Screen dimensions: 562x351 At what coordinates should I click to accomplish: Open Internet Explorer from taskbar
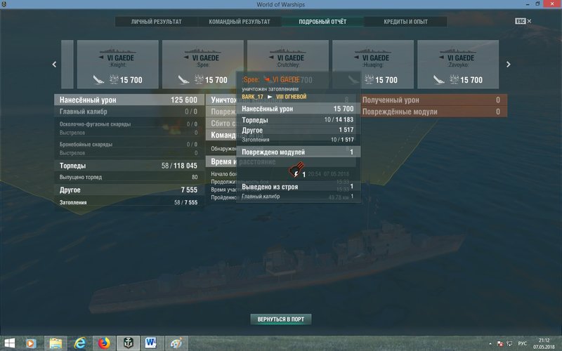tap(79, 343)
